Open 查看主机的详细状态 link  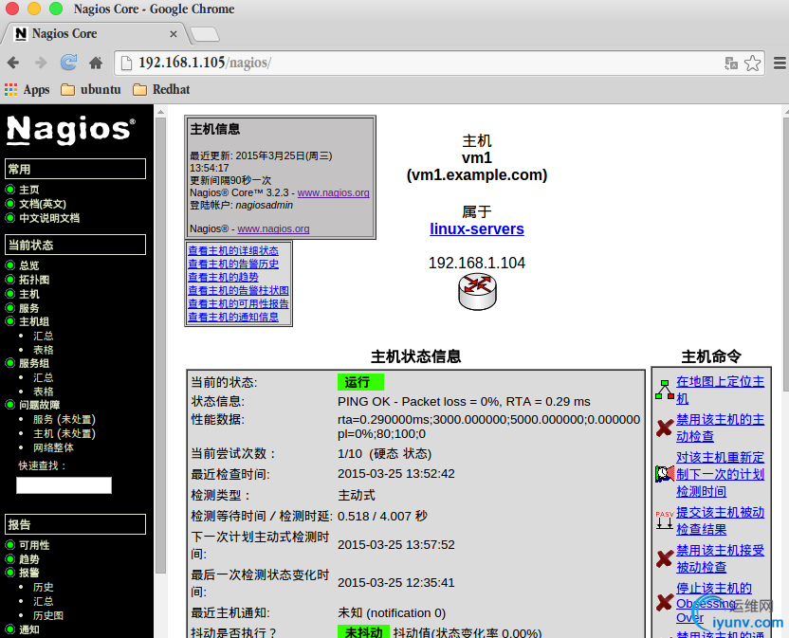point(233,250)
